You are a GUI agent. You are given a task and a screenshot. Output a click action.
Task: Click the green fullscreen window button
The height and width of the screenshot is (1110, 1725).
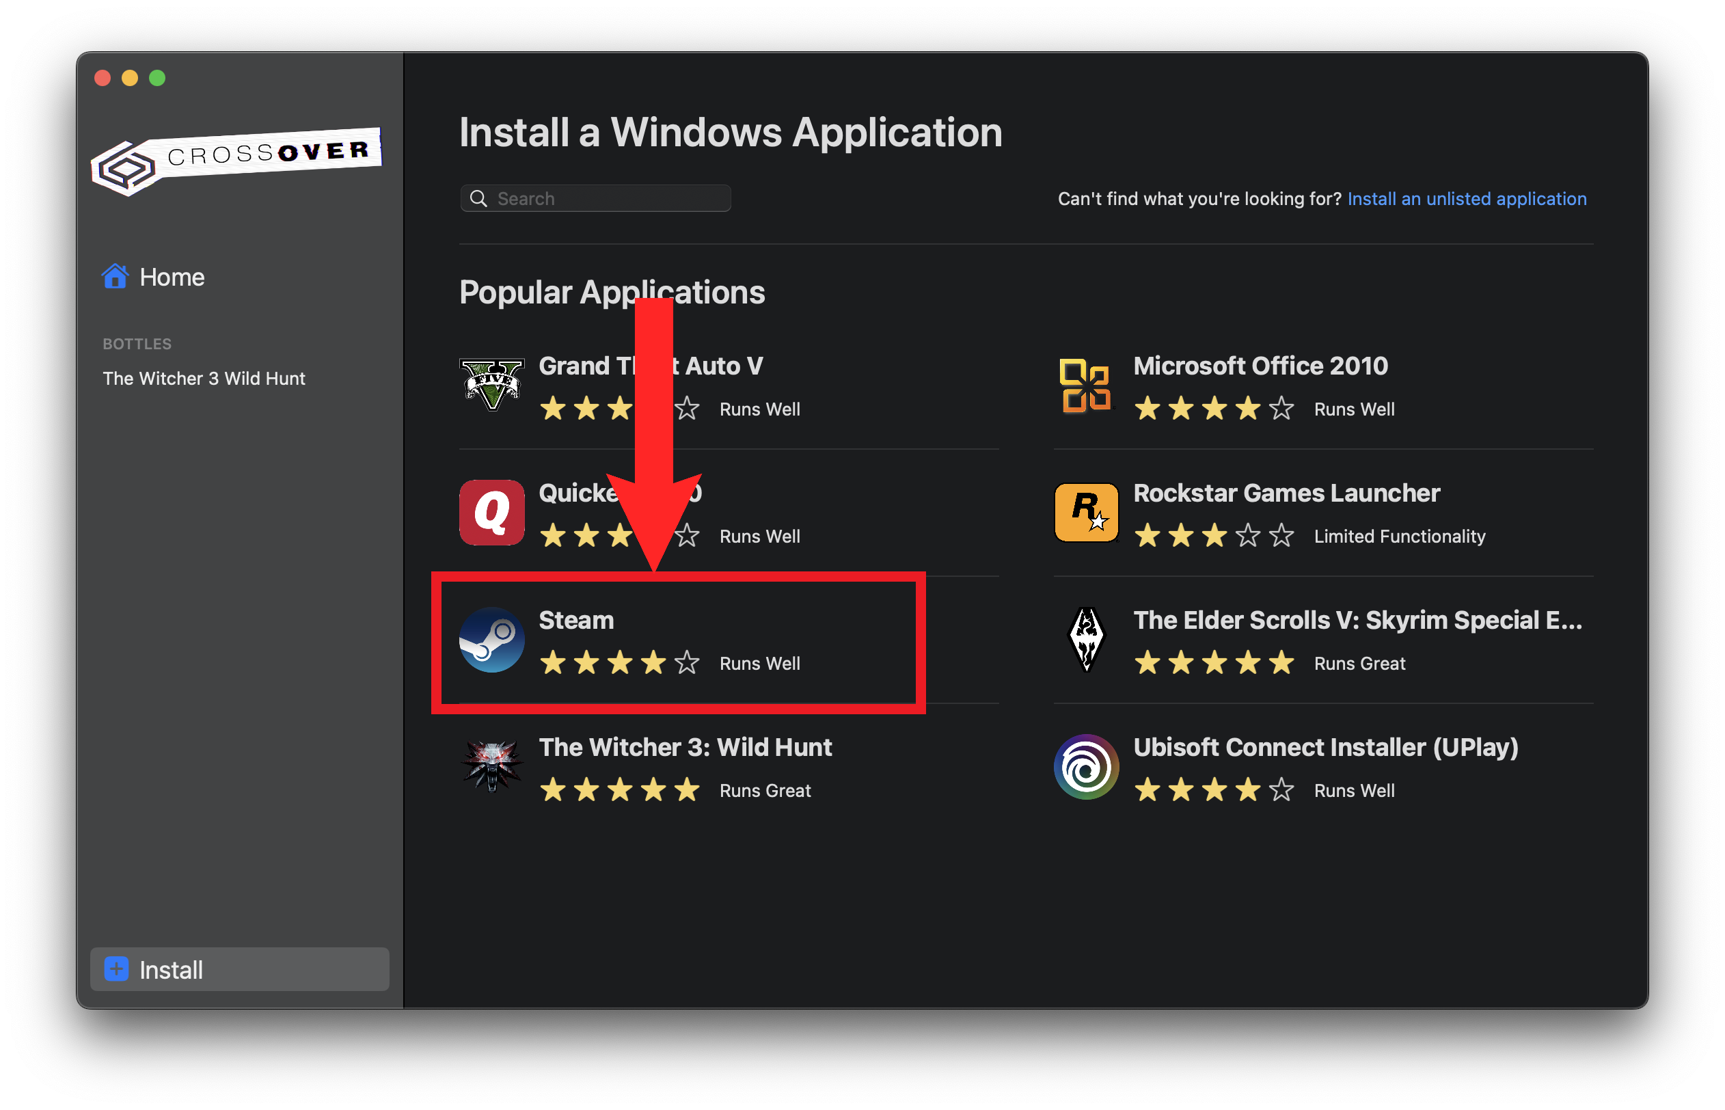157,78
